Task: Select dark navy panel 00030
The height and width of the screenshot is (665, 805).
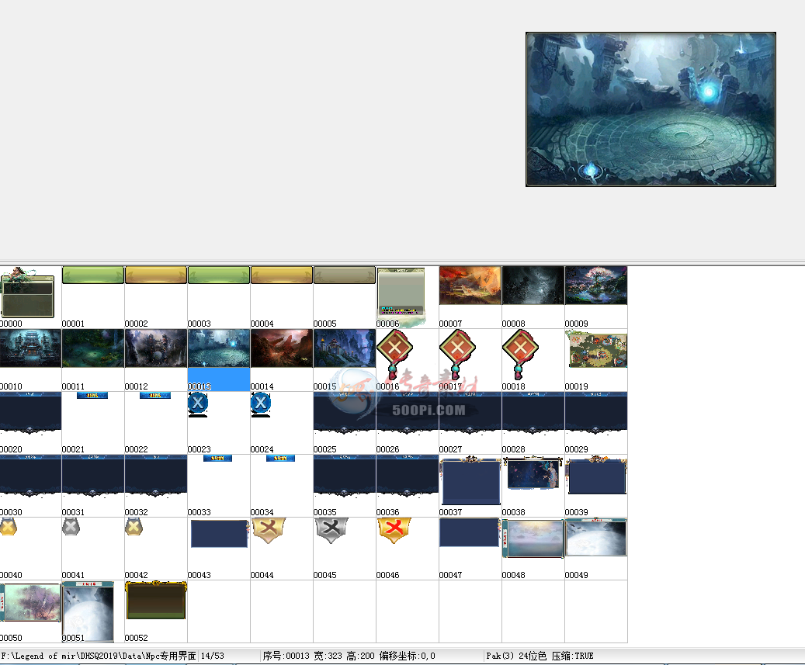Action: [x=30, y=476]
